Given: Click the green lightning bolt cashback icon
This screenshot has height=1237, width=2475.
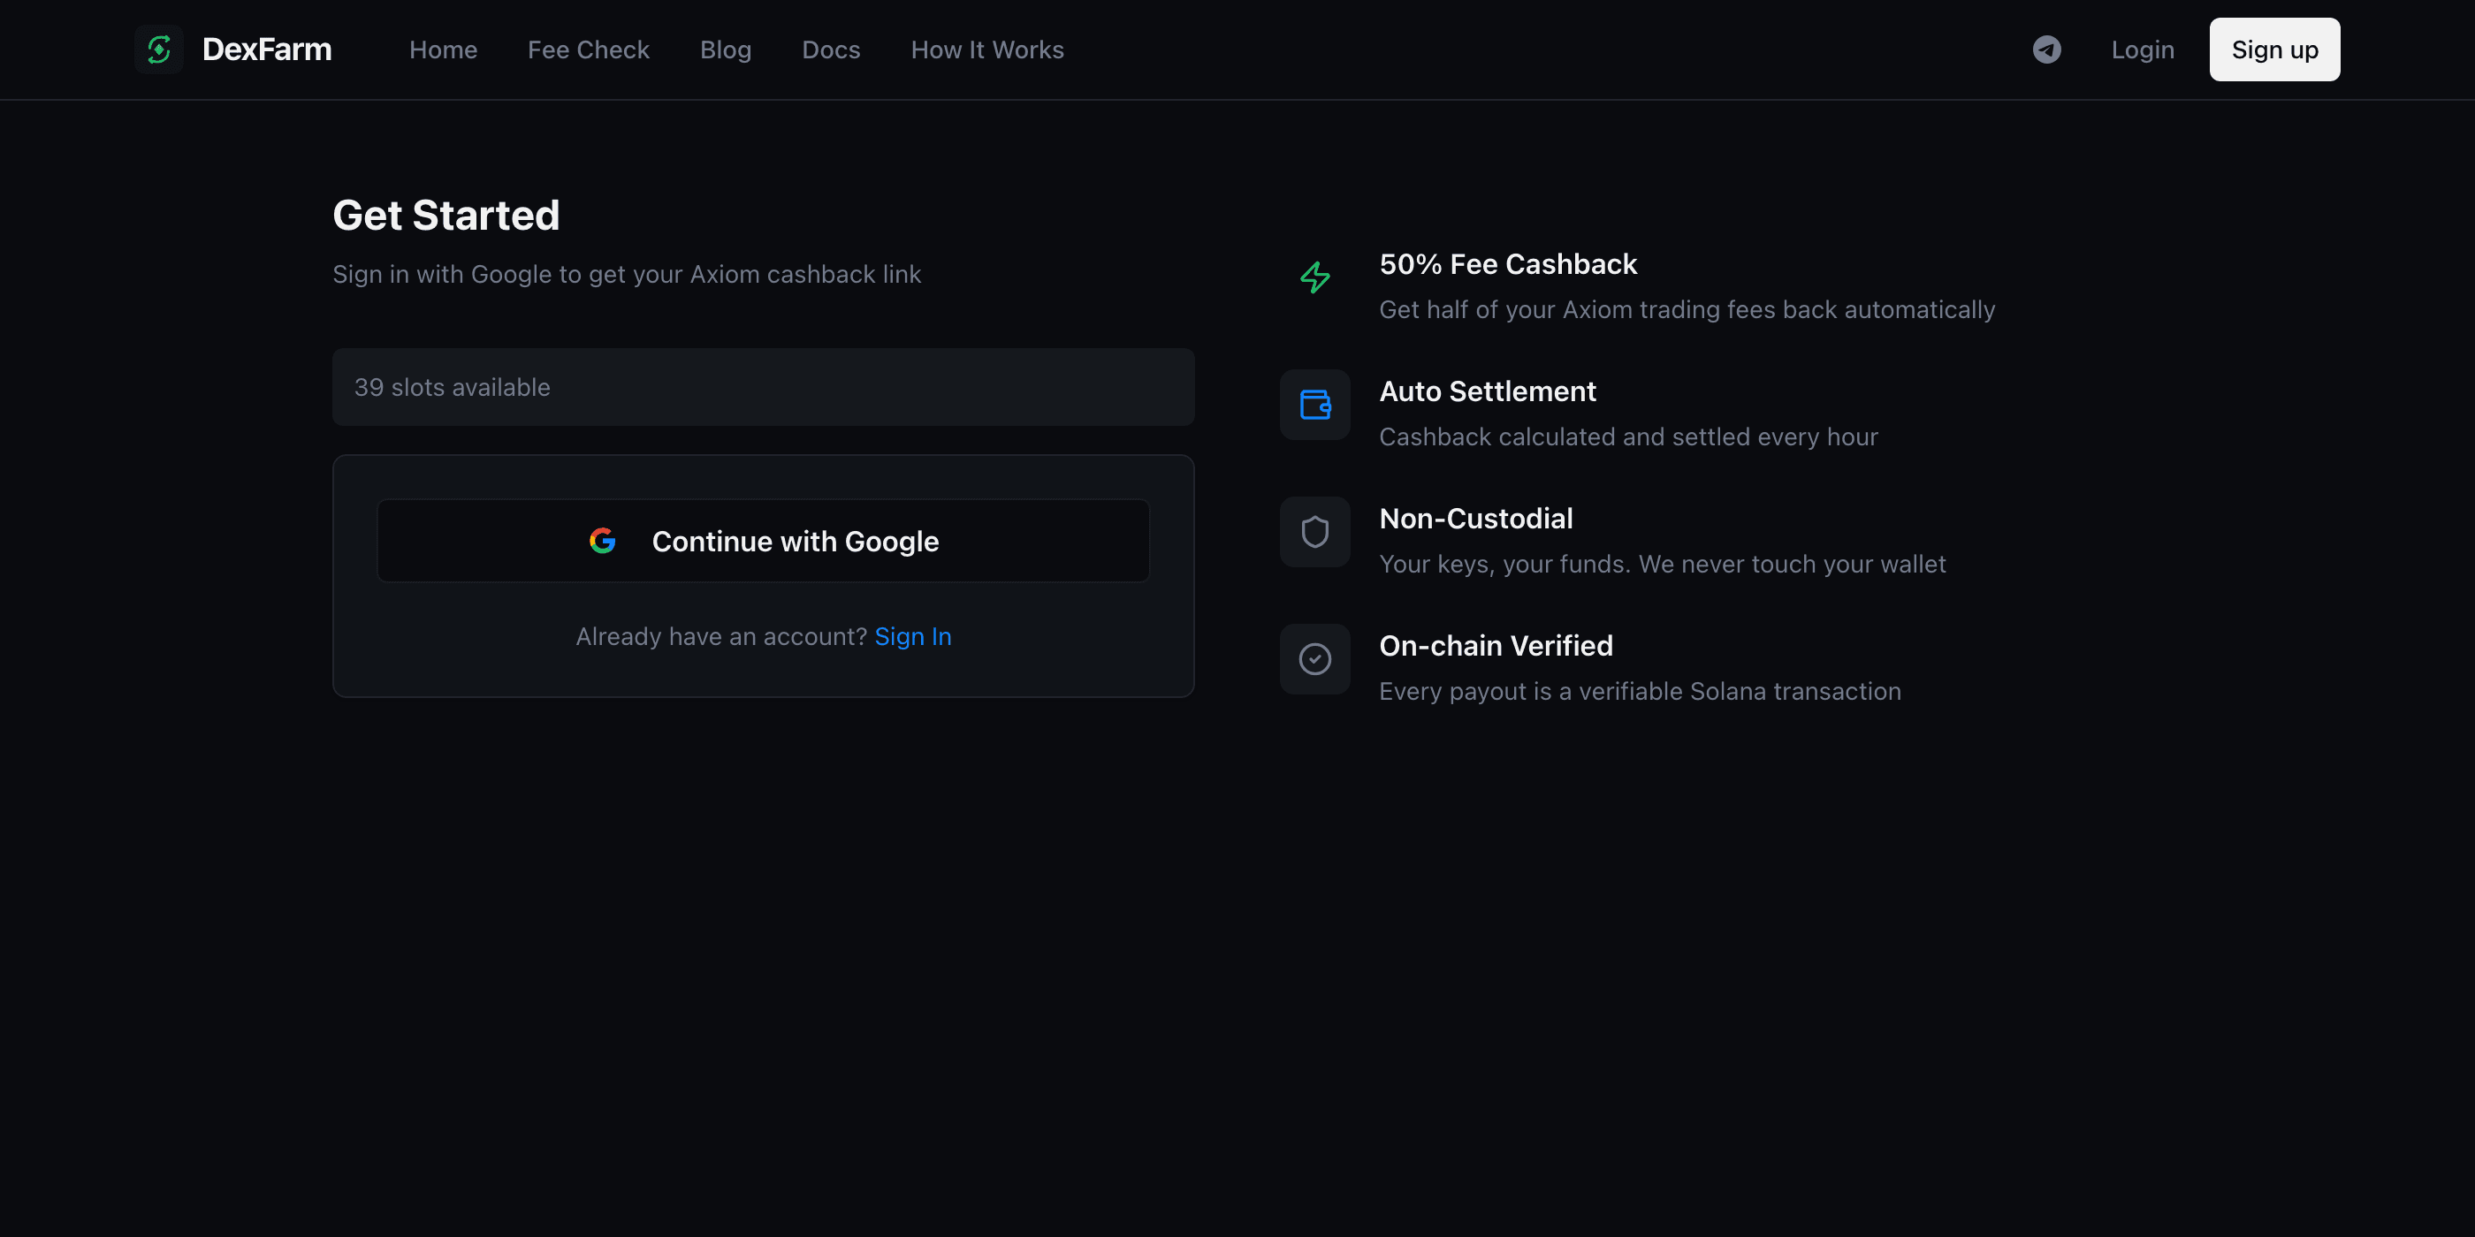Looking at the screenshot, I should 1314,277.
